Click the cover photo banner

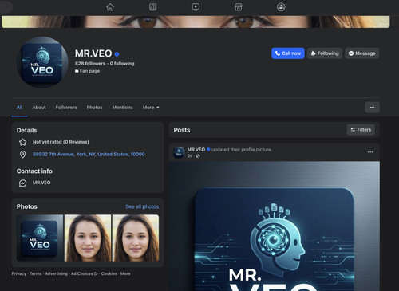tap(196, 22)
